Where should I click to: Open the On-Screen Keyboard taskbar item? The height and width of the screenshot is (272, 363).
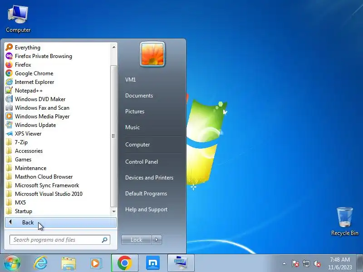tap(181, 263)
